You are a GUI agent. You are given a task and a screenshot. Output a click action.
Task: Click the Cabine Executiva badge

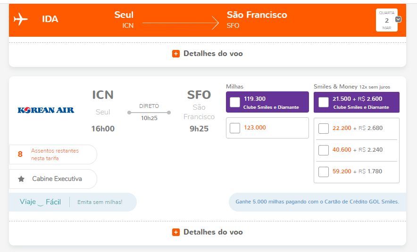coord(53,179)
